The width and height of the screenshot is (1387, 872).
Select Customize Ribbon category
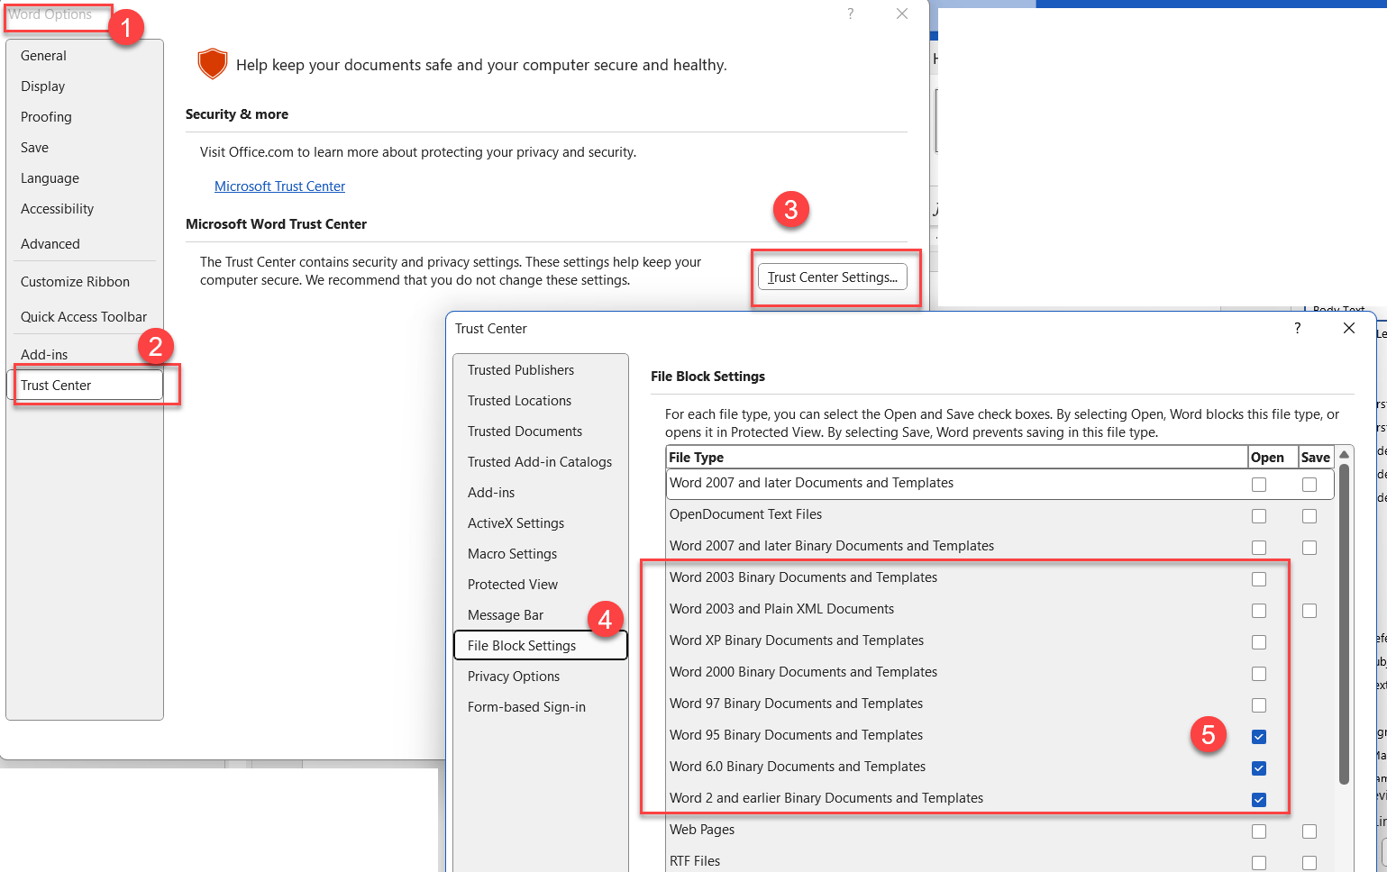tap(85, 282)
